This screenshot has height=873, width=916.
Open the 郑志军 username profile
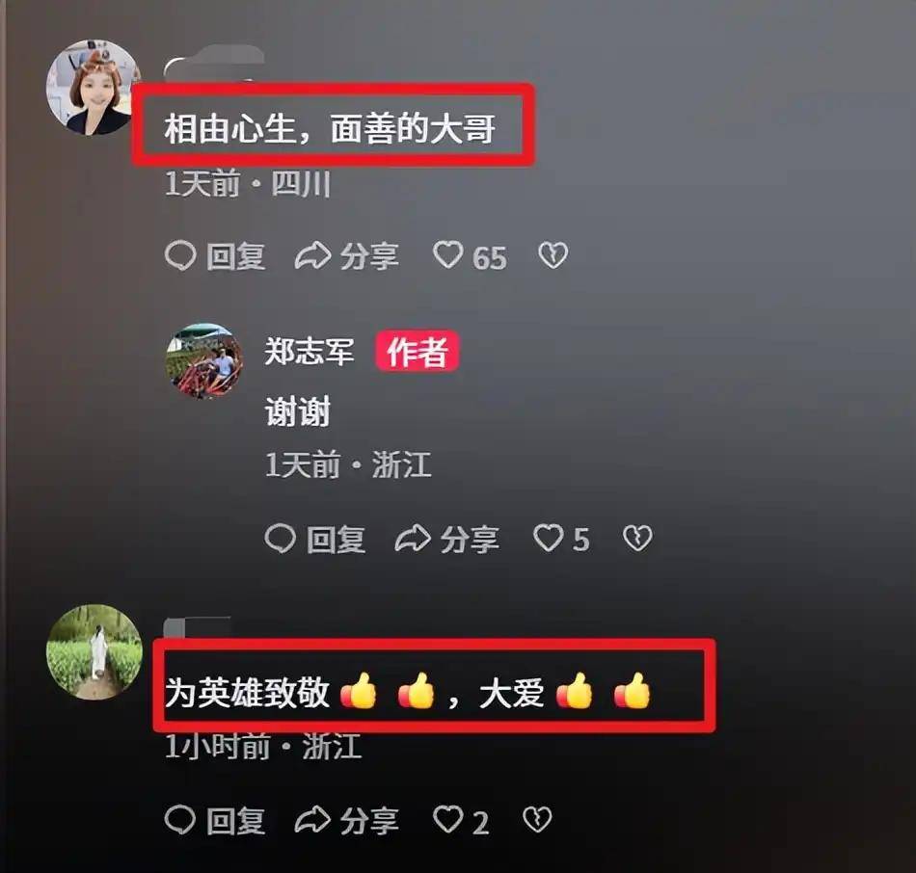(x=310, y=352)
